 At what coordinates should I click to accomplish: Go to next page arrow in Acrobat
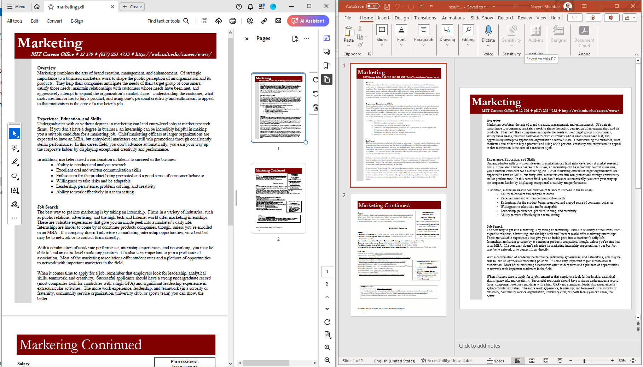pos(327,309)
